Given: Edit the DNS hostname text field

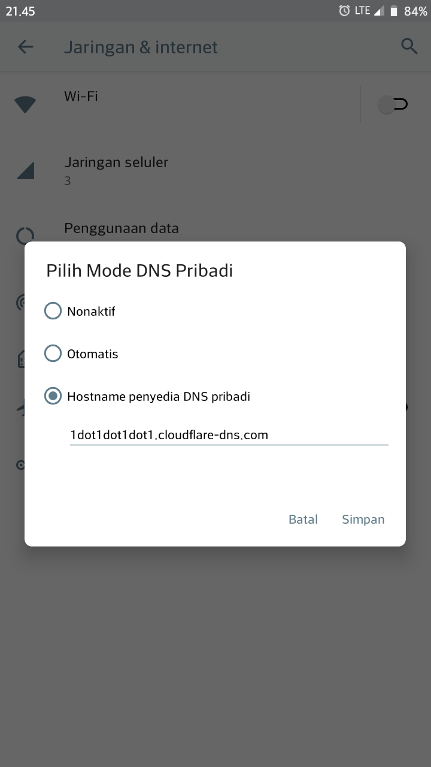Looking at the screenshot, I should pyautogui.click(x=229, y=435).
